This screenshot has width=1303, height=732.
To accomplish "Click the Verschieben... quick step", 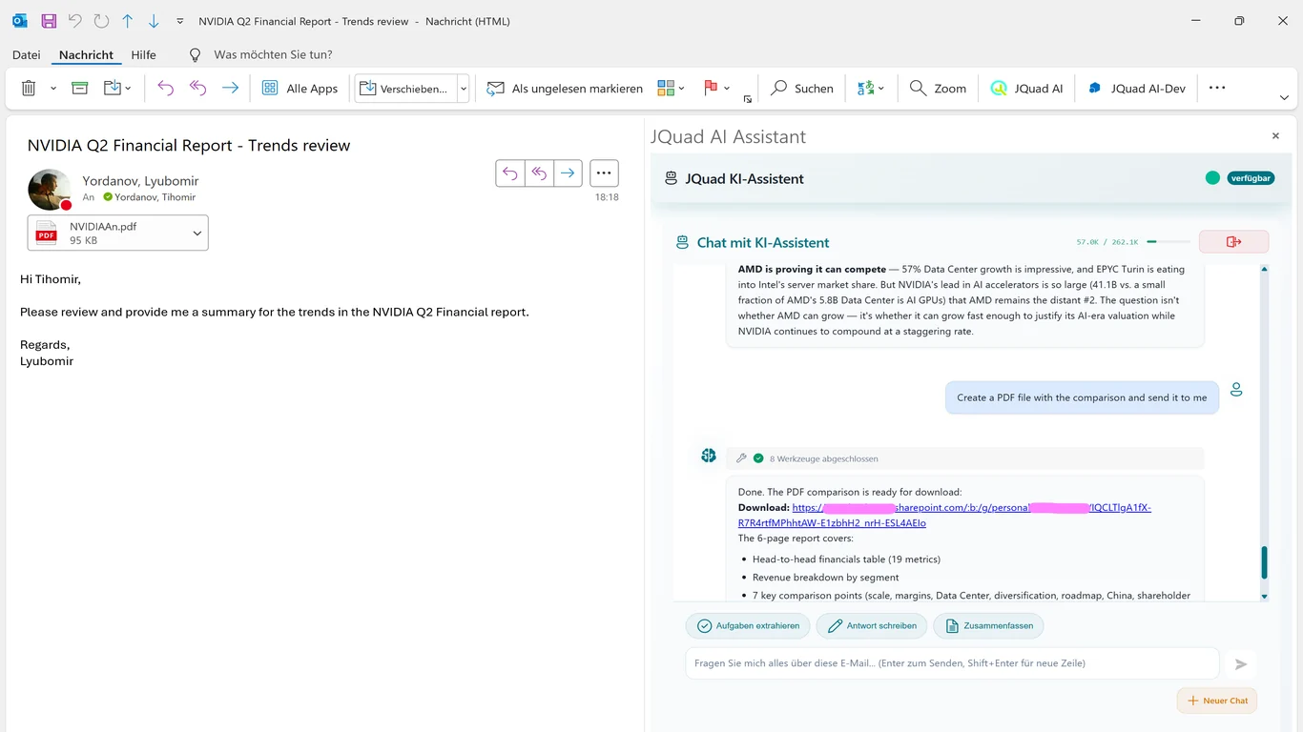I will [405, 89].
